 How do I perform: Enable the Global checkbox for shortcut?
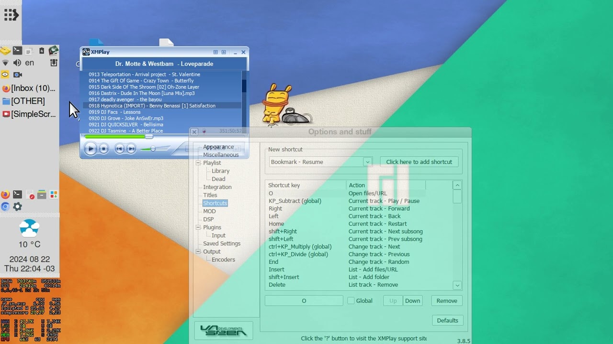pos(351,301)
